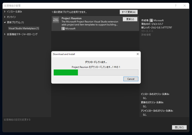Click the Microsoft logo under Project Reunion
The width and height of the screenshot is (192, 135).
point(63,28)
